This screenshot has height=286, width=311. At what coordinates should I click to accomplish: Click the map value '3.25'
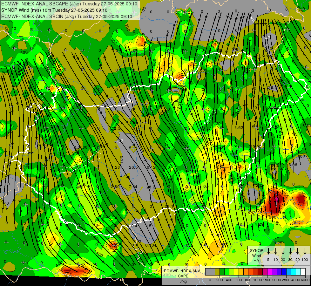[x=278, y=243]
